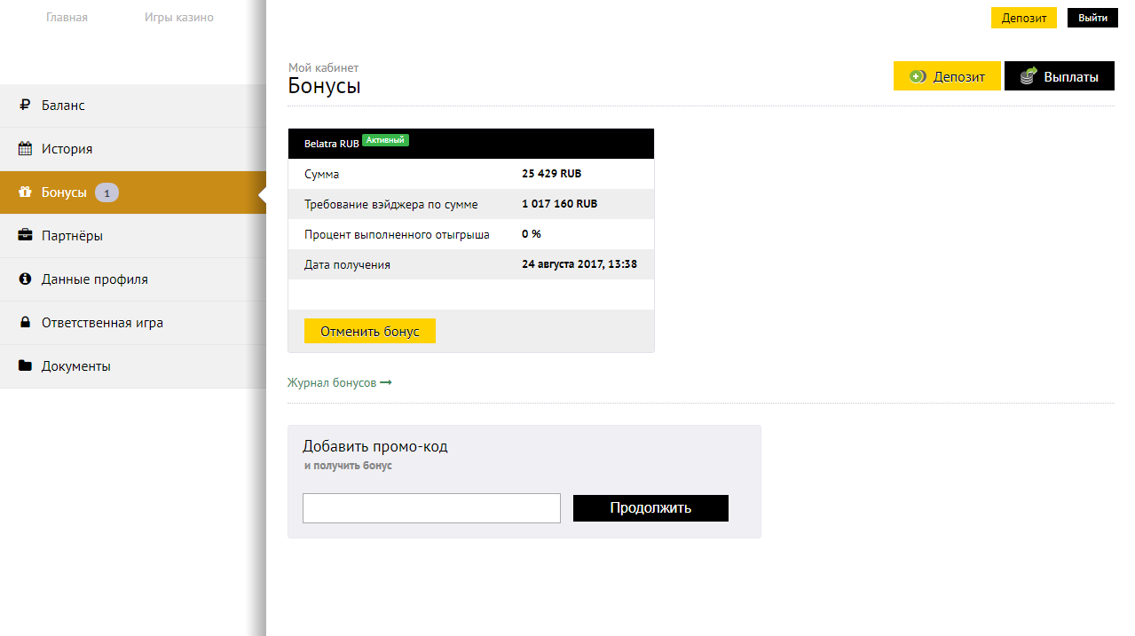Click the ruble icon beside Баланс

[x=25, y=106]
